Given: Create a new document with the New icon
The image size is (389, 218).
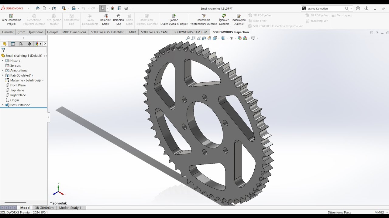Looking at the screenshot, I should tap(44, 8).
